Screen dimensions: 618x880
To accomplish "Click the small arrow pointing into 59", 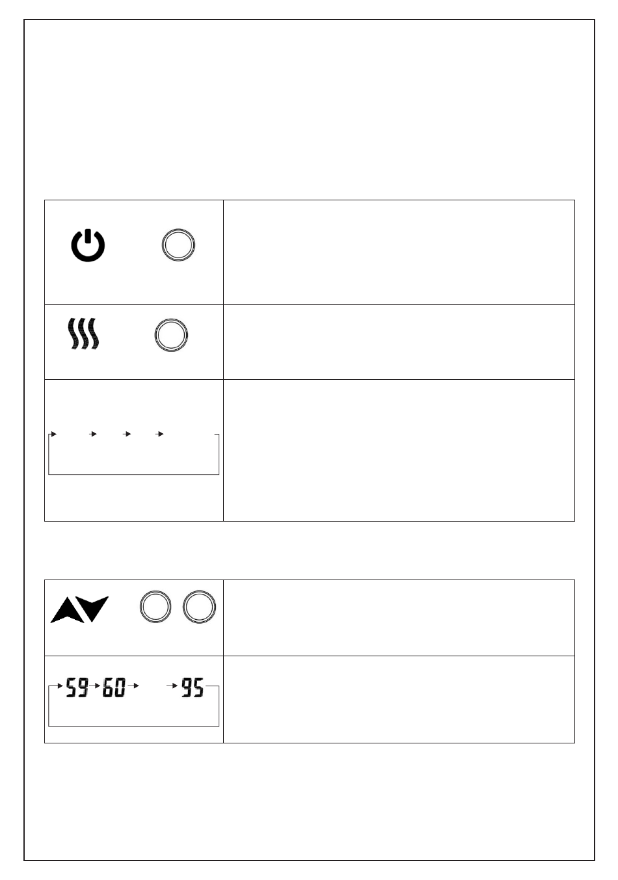I will [x=59, y=686].
